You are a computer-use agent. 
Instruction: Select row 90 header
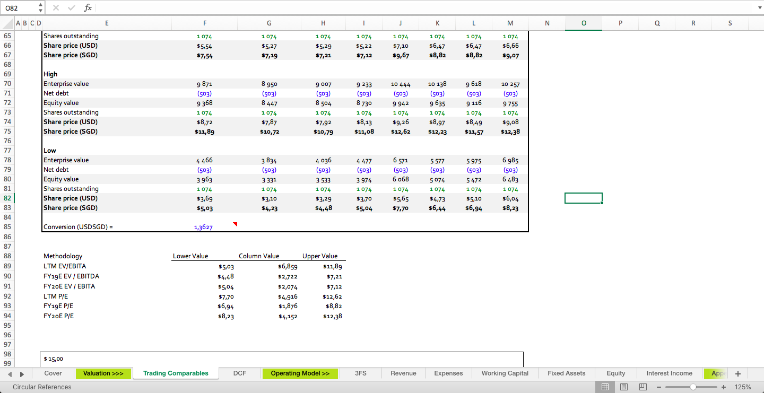[x=7, y=276]
